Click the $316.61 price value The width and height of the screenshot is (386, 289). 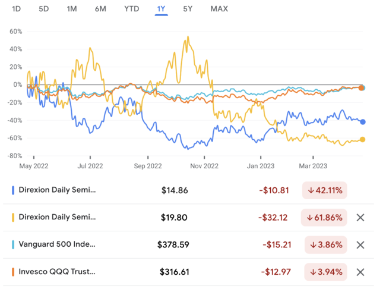click(175, 272)
